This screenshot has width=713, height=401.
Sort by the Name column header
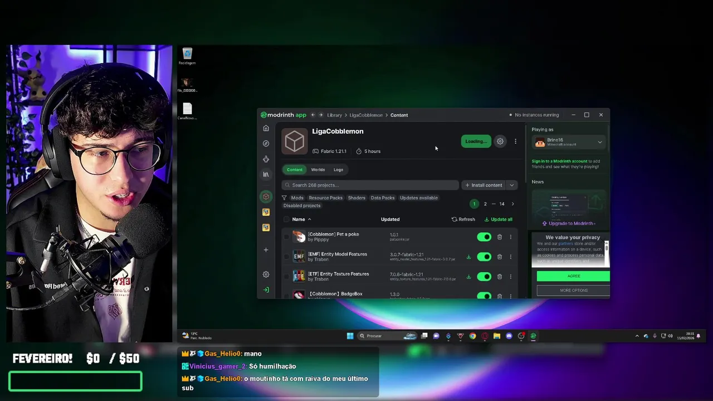(301, 219)
